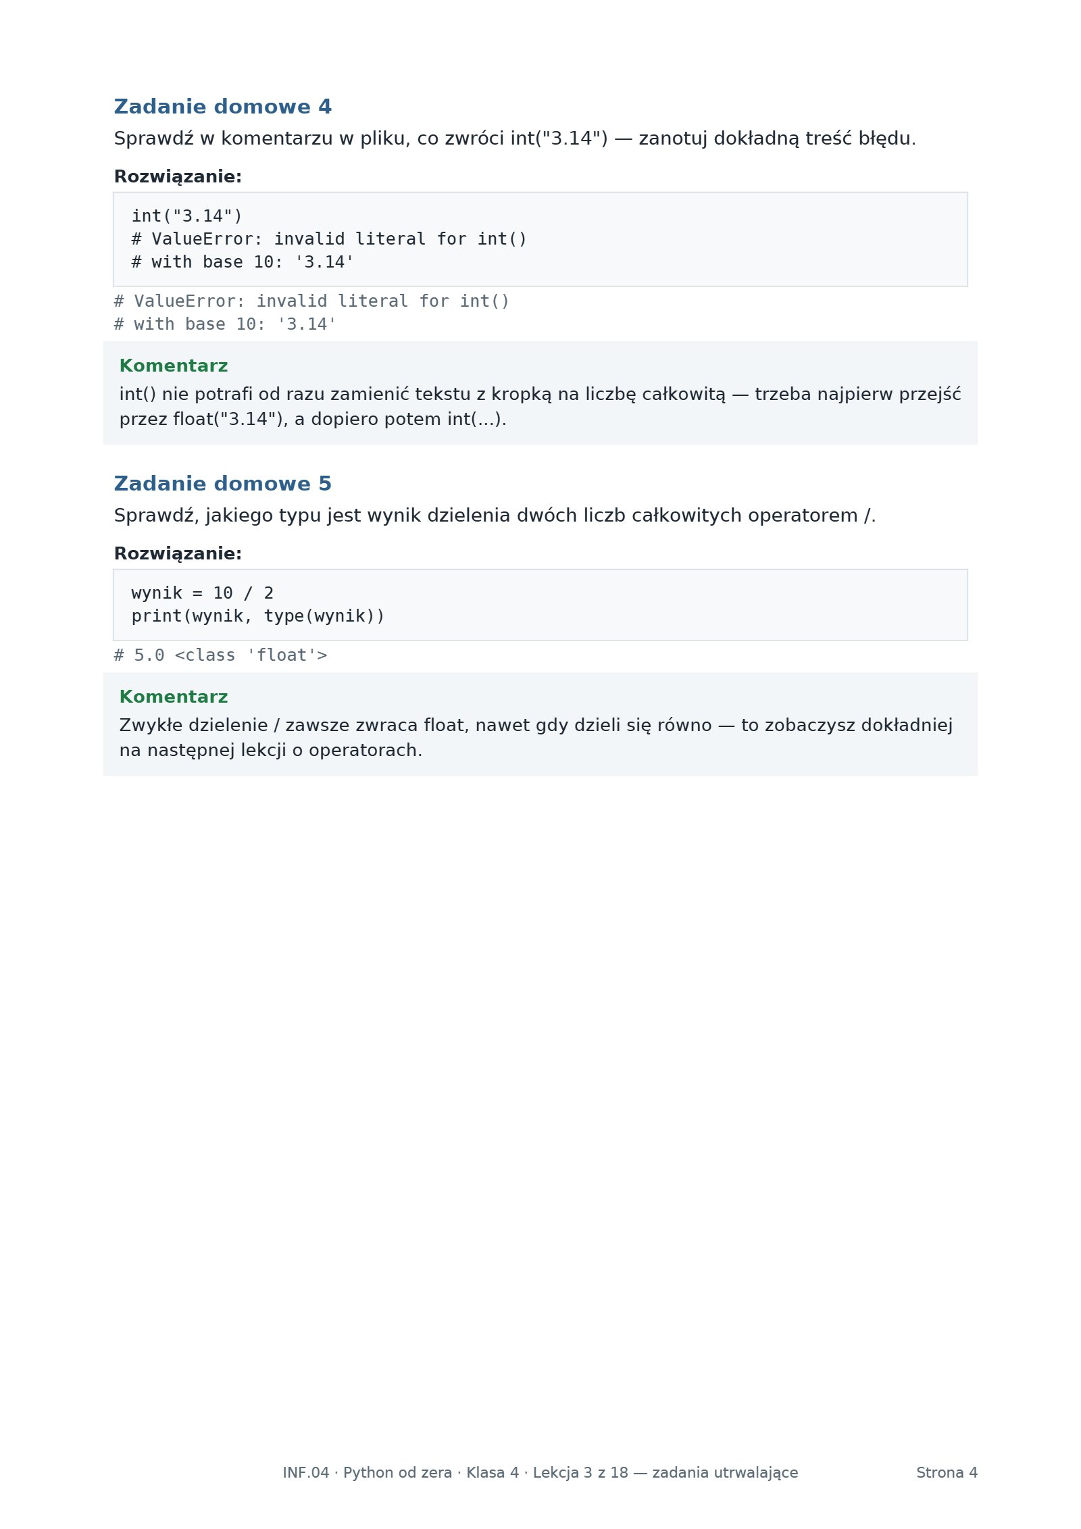Screen dimensions: 1081x1529
Task: Click the gray output line '# ValueError' below the code box
Action: (311, 301)
